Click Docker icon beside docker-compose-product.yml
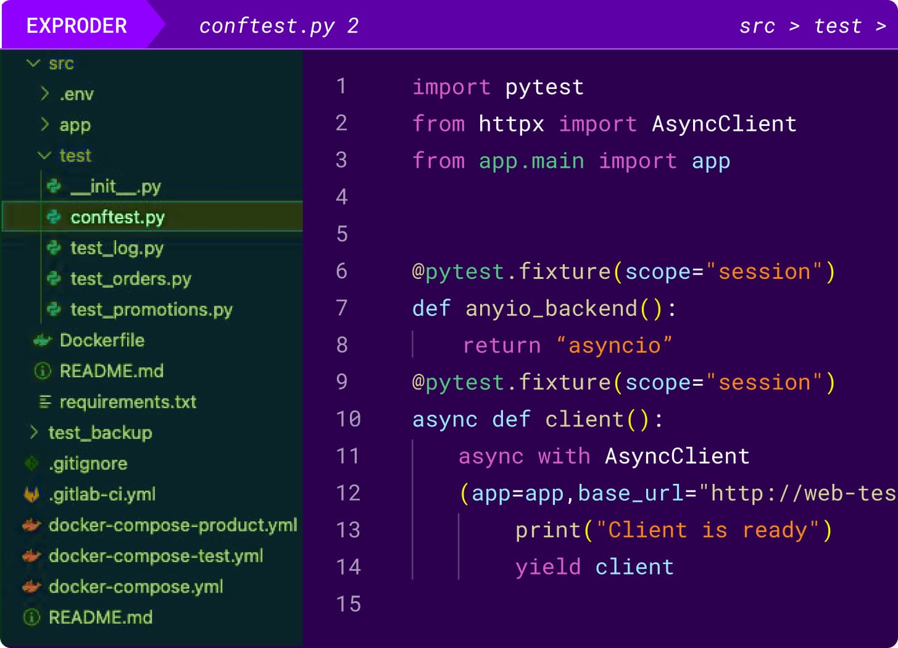Viewport: 898px width, 648px height. (x=31, y=525)
